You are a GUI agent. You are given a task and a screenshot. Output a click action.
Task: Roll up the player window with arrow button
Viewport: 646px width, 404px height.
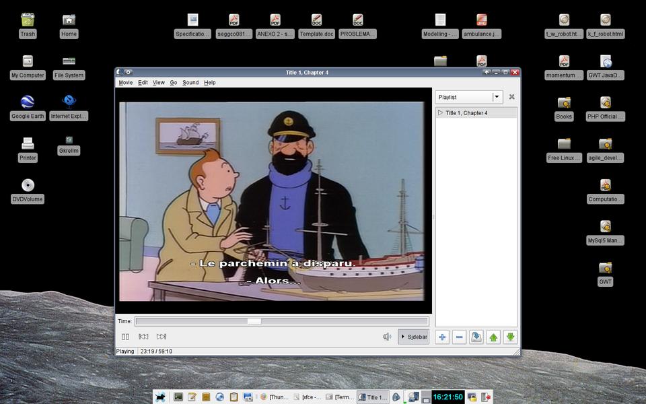[487, 72]
